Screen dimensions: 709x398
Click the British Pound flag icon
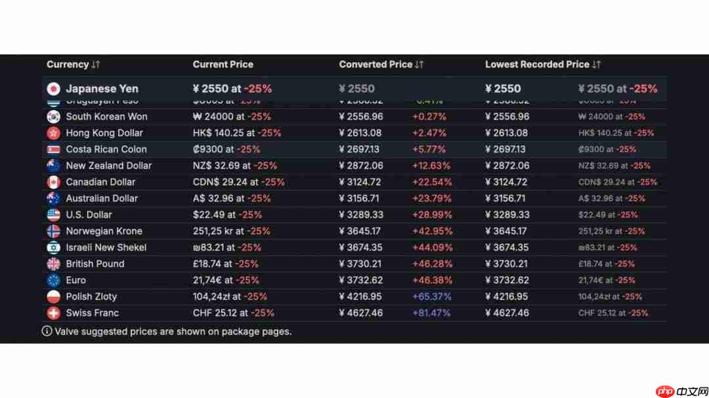53,264
